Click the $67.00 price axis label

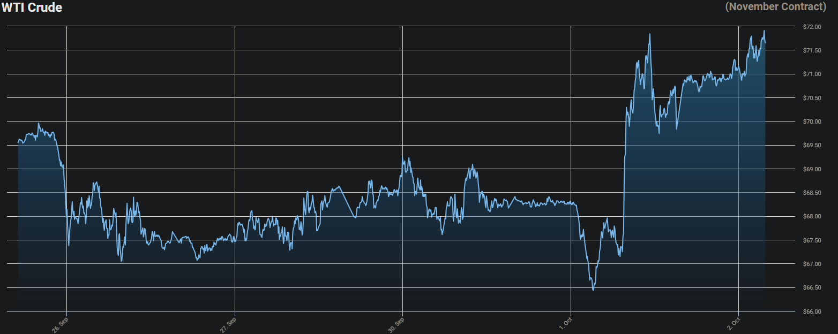pyautogui.click(x=812, y=264)
